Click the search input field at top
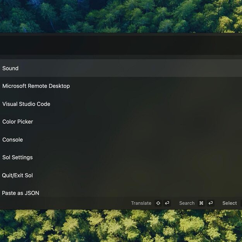The height and width of the screenshot is (242, 242). tap(121, 45)
